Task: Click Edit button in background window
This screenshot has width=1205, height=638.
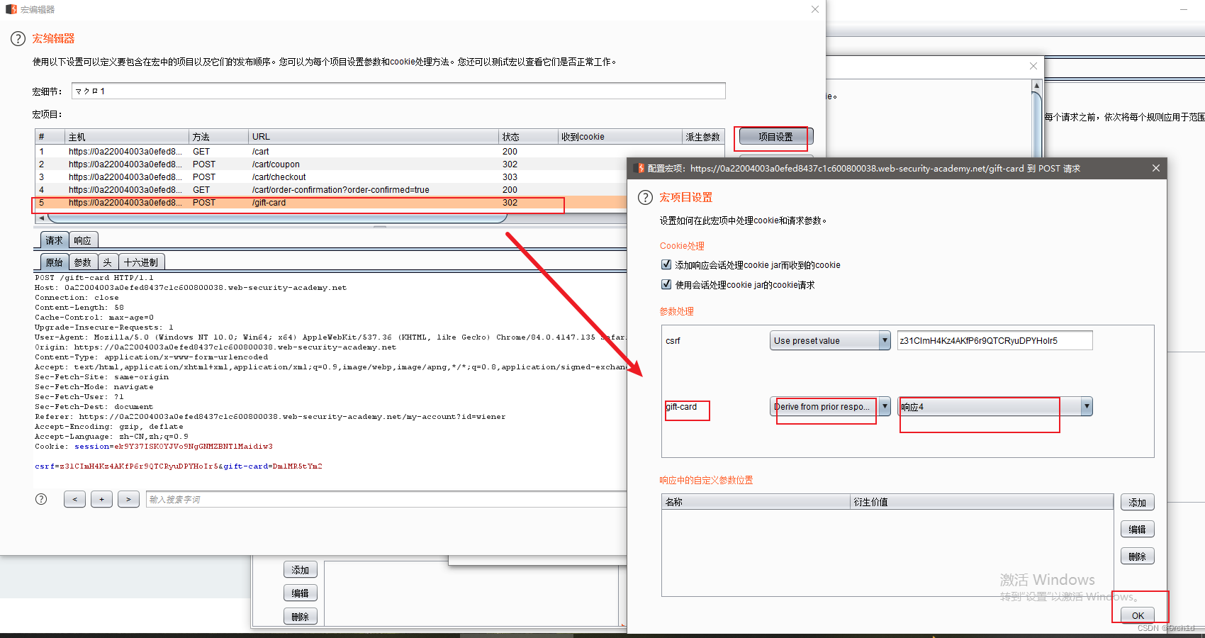Action: pyautogui.click(x=301, y=593)
